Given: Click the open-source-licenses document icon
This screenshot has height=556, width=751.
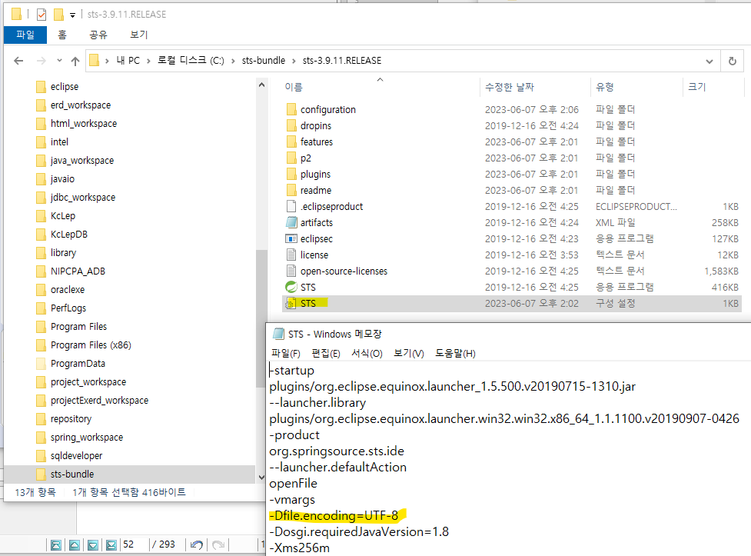Looking at the screenshot, I should 291,271.
